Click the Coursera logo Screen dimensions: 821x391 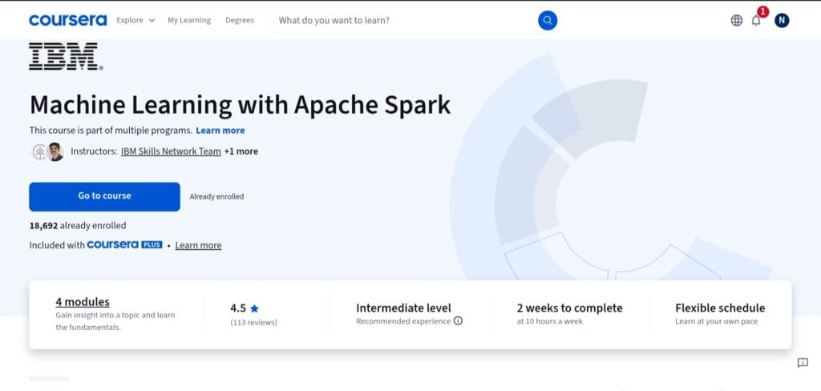point(67,20)
